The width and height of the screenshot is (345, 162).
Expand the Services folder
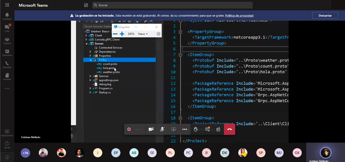90,76
